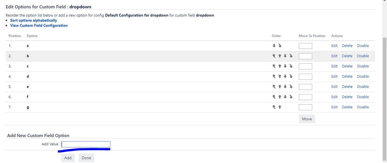
Task: Edit option b
Action: click(x=334, y=56)
